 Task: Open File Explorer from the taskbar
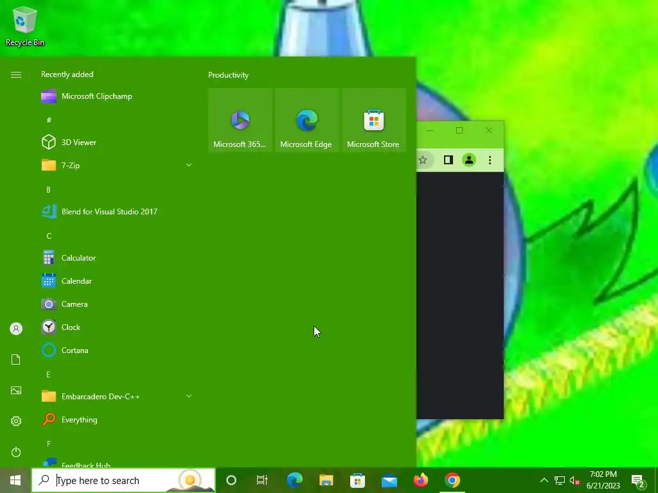[x=326, y=480]
